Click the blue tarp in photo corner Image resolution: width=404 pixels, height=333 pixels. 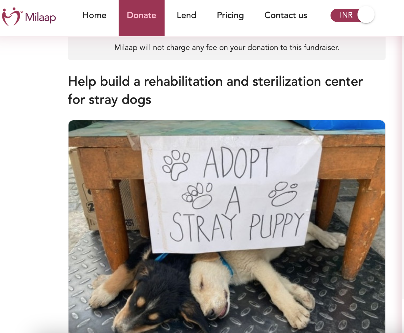(340, 125)
